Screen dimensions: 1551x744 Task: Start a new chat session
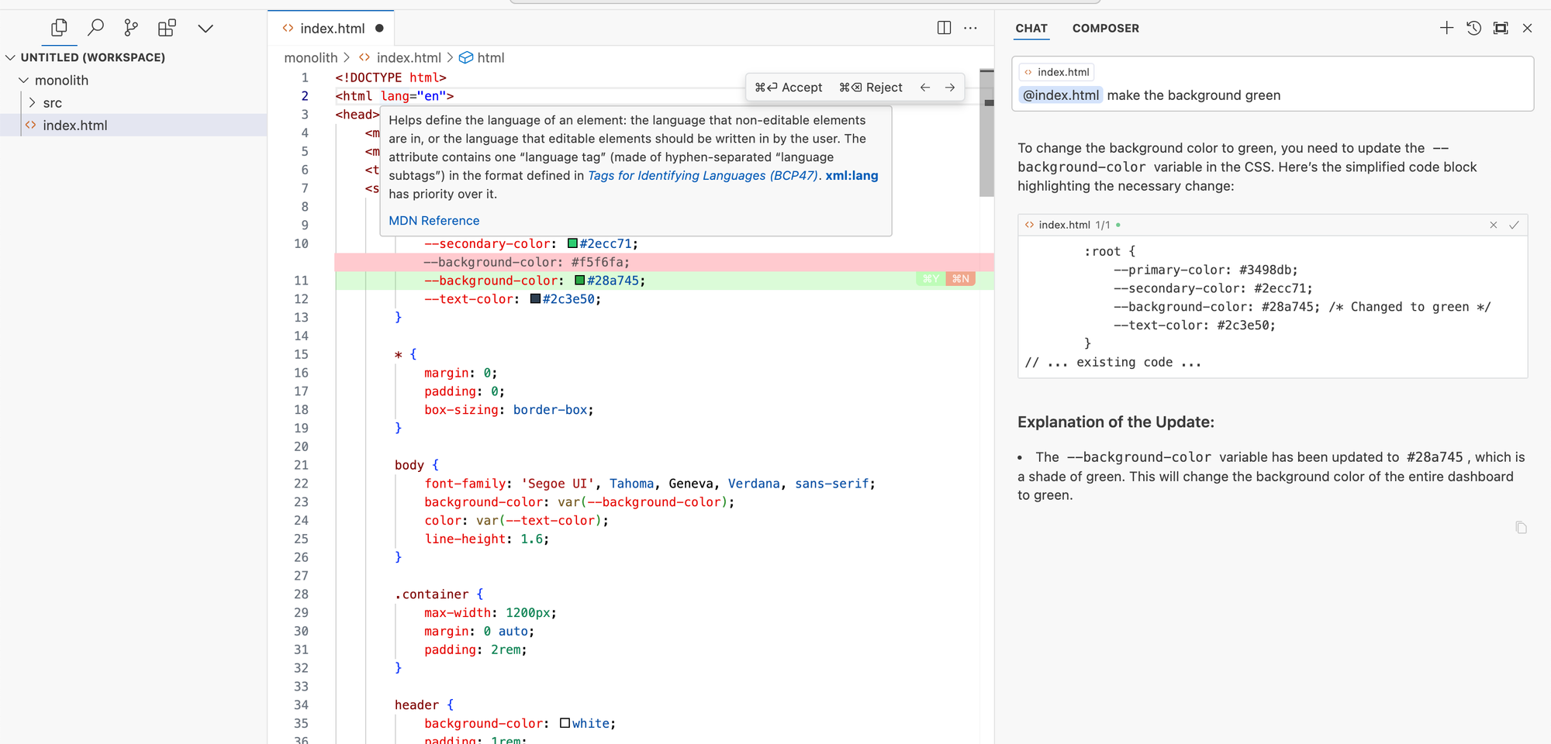click(1446, 27)
